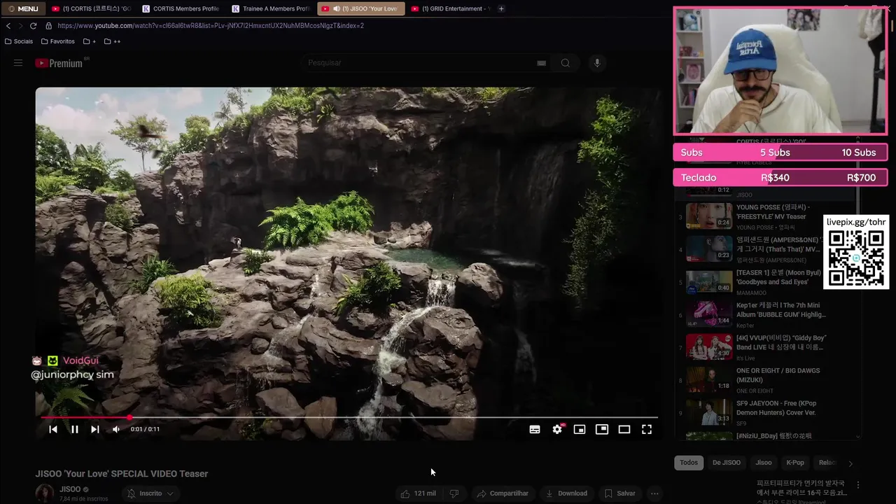Viewport: 896px width, 504px height.
Task: Save video with Salvar button
Action: point(619,493)
